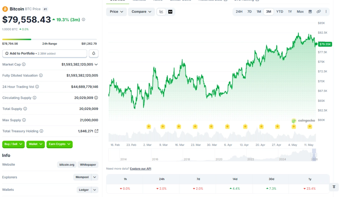The image size is (340, 197).
Task: Open the three-dot chart options menu
Action: [x=326, y=12]
